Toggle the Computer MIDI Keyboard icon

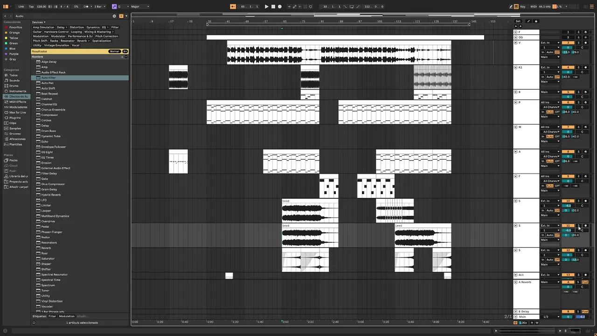[516, 7]
